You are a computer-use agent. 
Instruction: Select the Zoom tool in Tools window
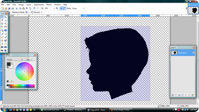pyautogui.click(x=6, y=24)
